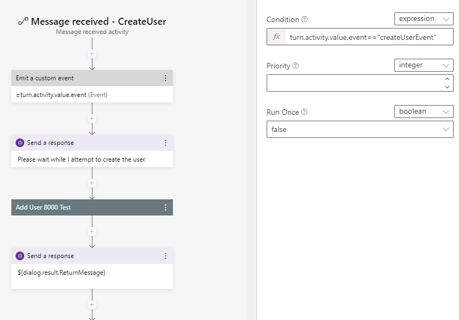Open the Run Once value dropdown showing false
The width and height of the screenshot is (459, 320).
360,129
